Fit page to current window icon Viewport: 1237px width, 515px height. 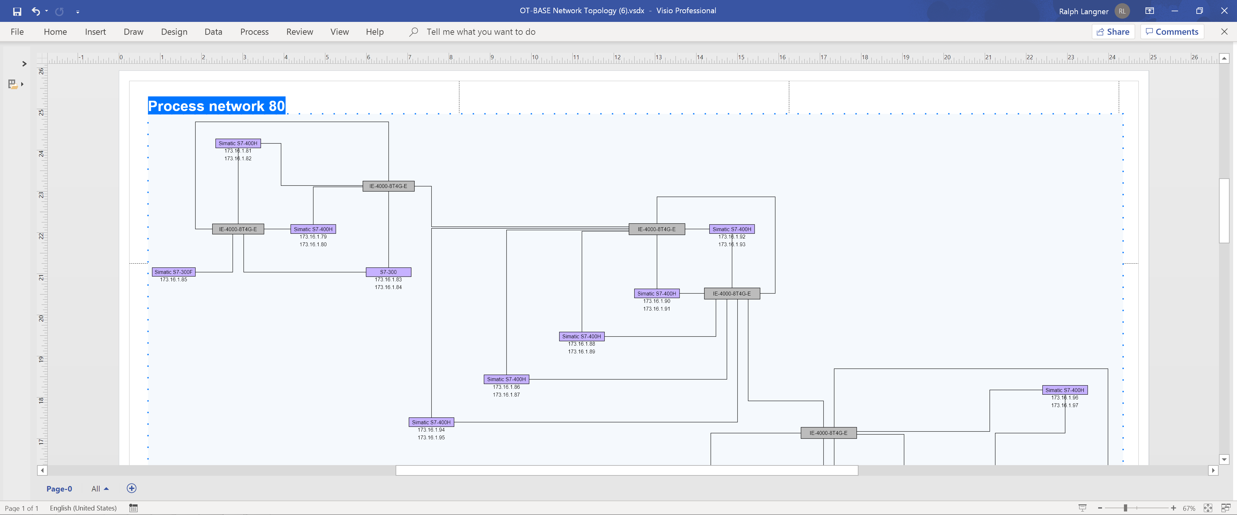tap(1208, 508)
